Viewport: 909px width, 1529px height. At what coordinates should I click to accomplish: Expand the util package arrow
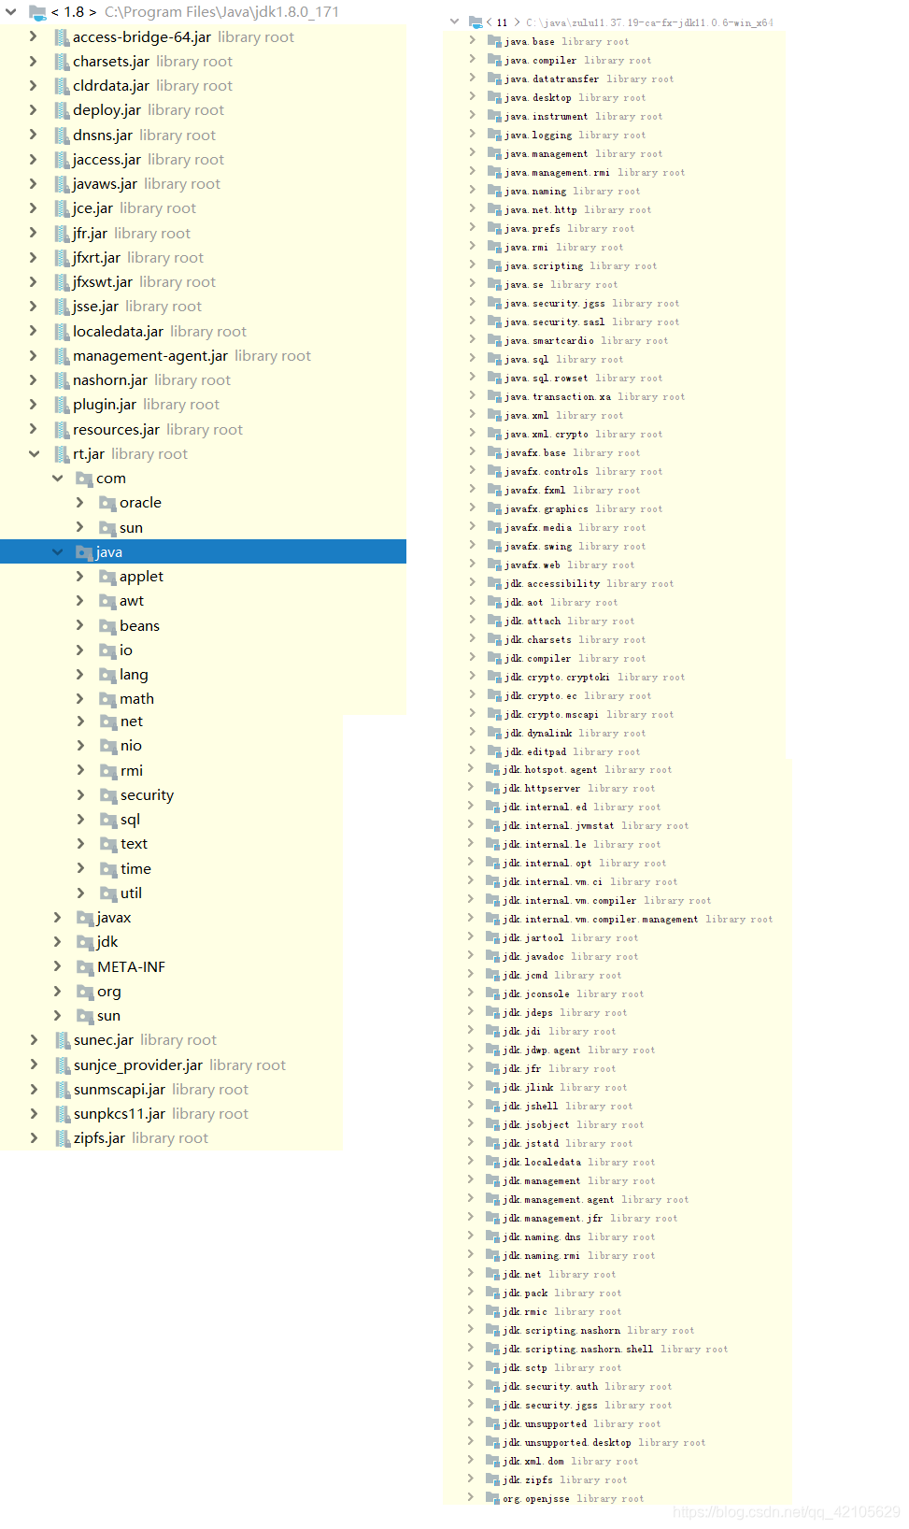pos(80,893)
